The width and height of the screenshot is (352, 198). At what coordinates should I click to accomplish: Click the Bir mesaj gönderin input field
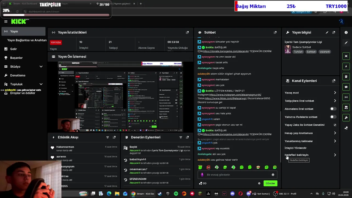tap(237, 175)
